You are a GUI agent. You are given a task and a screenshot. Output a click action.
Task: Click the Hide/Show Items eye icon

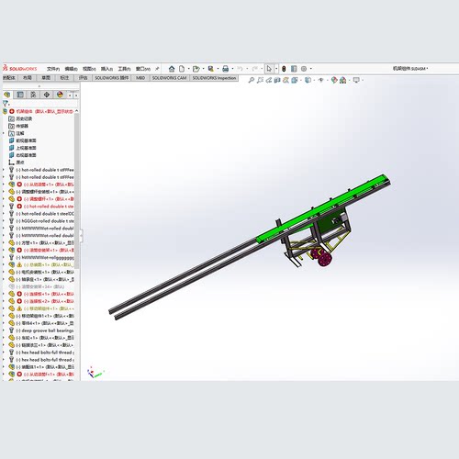click(321, 80)
